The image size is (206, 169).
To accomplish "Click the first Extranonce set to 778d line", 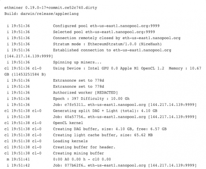I will [x=56, y=80].
